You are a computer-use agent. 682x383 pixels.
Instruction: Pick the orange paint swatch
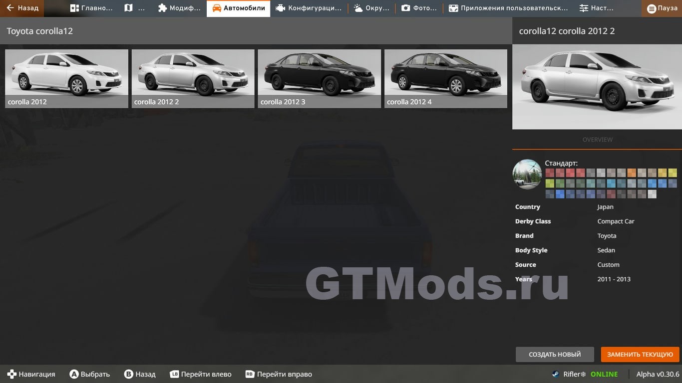(x=632, y=173)
